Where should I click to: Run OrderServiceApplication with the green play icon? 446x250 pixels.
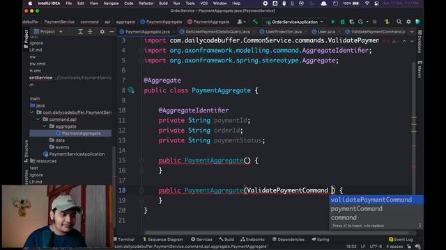point(333,22)
